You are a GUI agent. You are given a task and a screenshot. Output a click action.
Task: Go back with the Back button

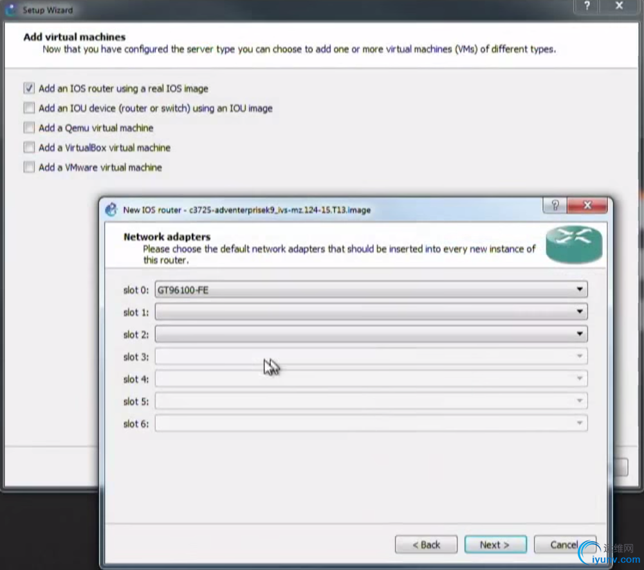pyautogui.click(x=426, y=544)
